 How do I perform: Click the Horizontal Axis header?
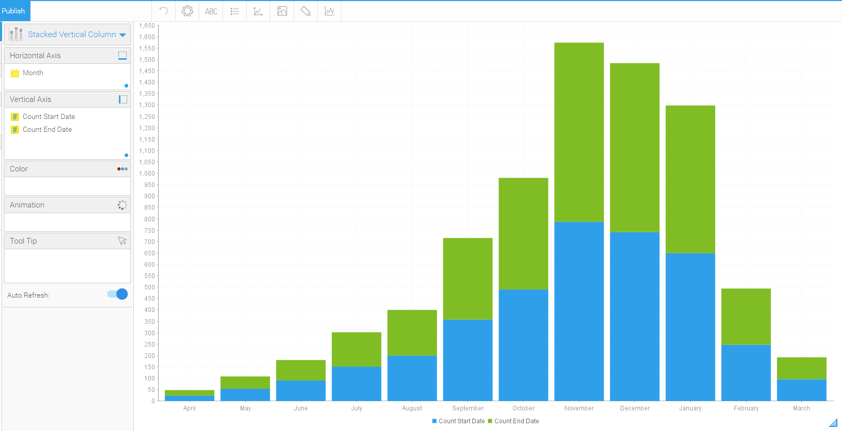(x=67, y=56)
